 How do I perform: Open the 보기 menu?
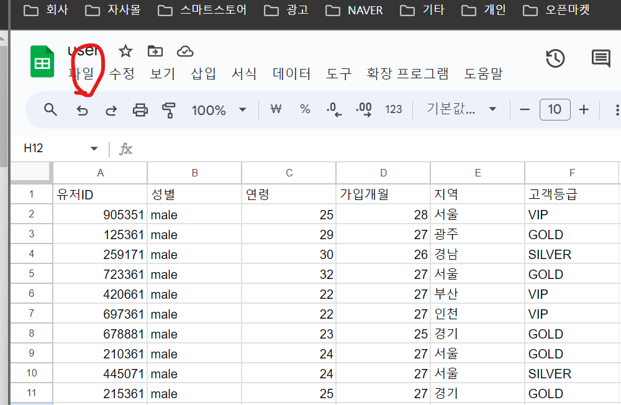[x=163, y=74]
